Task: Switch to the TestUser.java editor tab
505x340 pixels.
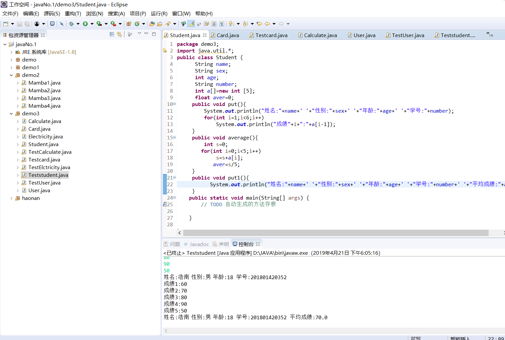Action: 405,35
